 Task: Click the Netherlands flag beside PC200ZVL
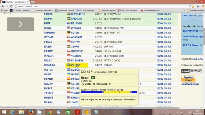point(68,60)
